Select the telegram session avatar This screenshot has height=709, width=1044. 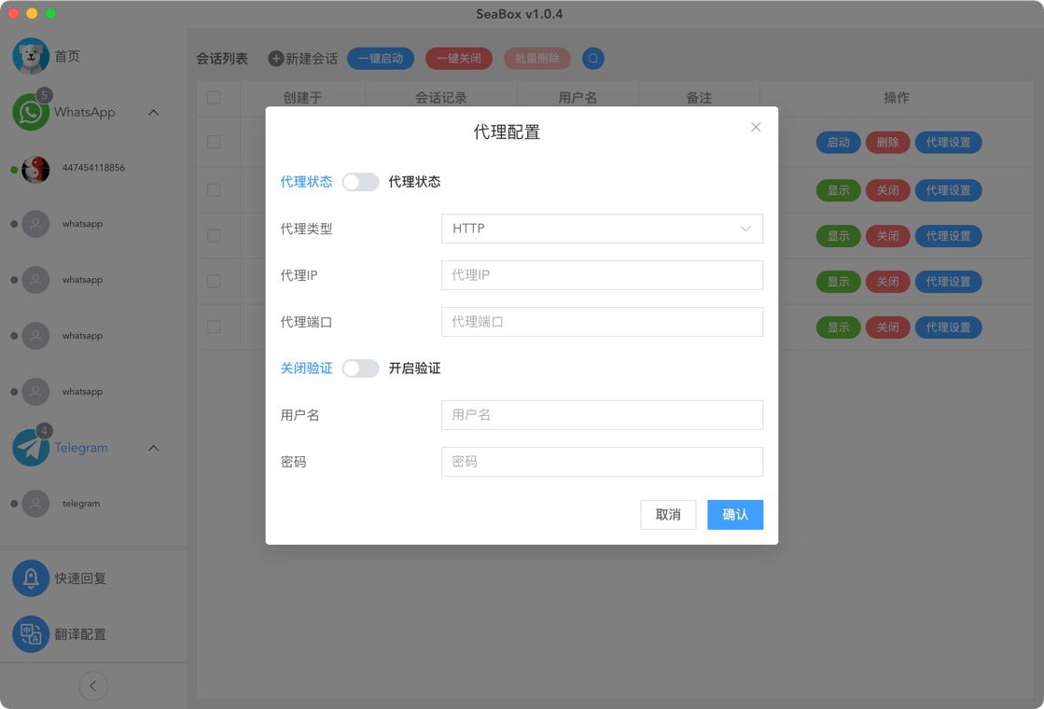click(36, 503)
